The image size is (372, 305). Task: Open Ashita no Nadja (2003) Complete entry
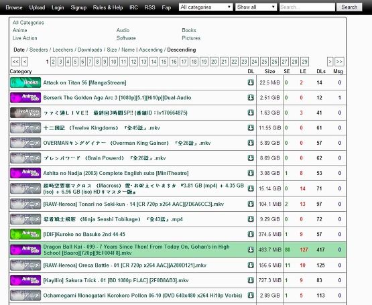(x=116, y=173)
